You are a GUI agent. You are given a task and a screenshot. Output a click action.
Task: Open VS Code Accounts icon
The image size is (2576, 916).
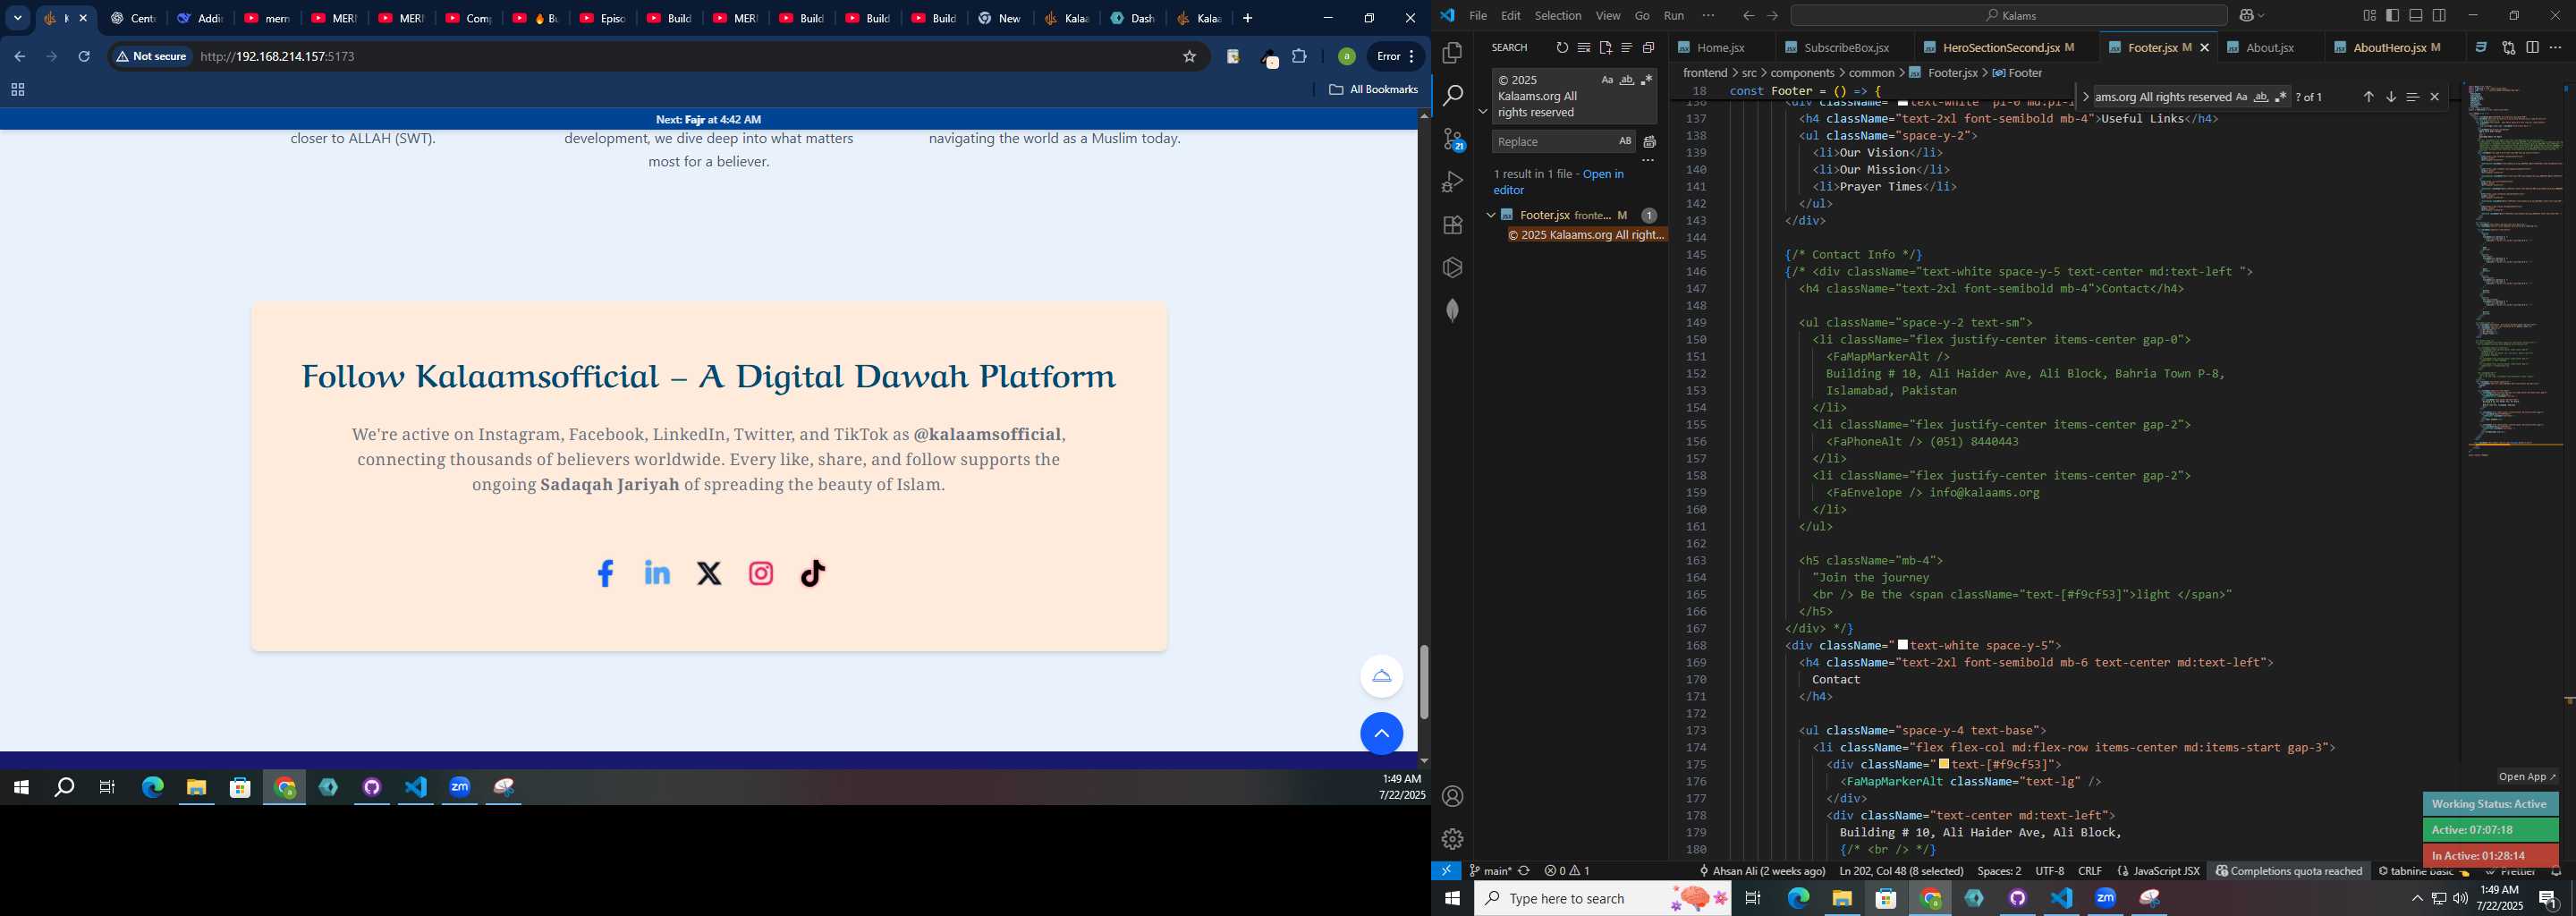1453,796
